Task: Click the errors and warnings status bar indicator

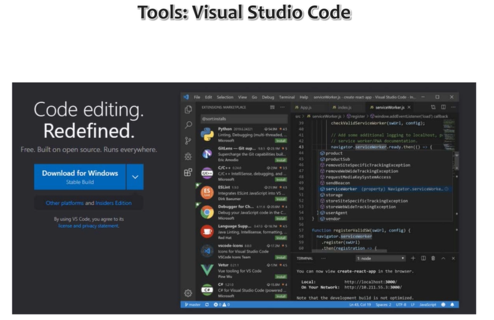Action: tap(222, 304)
